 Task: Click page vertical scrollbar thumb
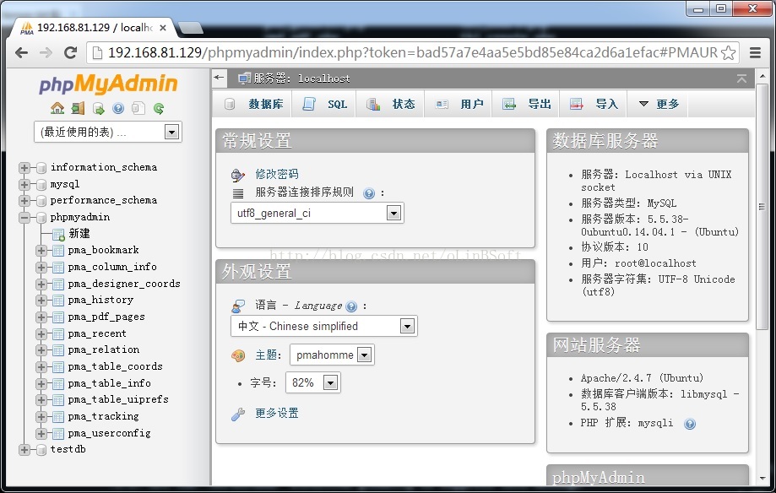(x=762, y=207)
